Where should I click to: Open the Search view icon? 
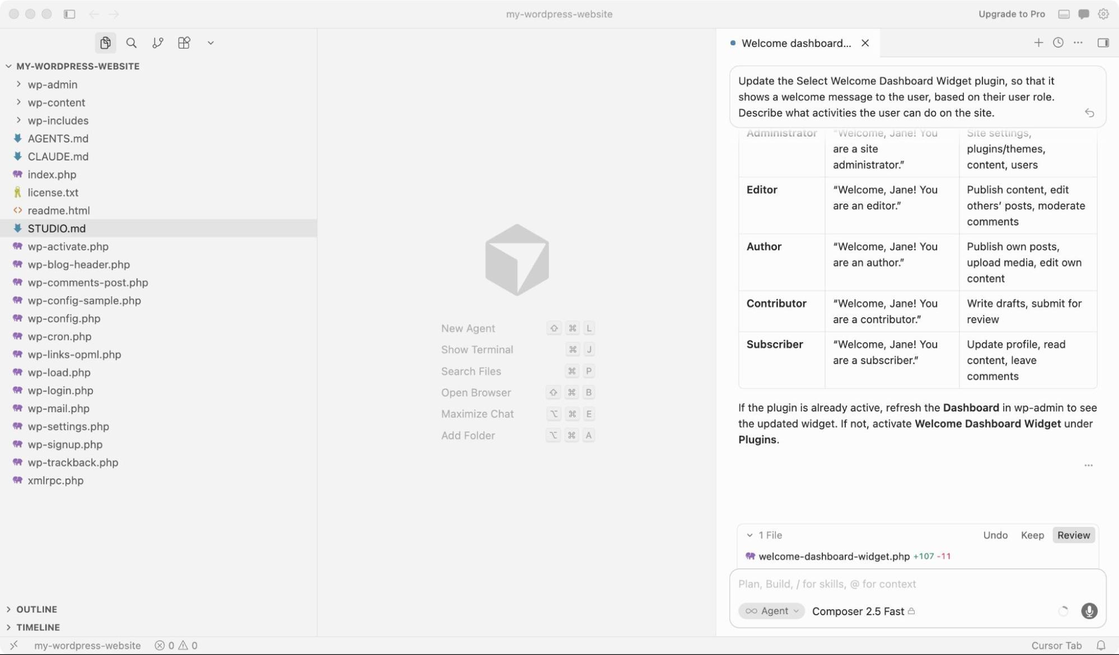click(x=132, y=43)
